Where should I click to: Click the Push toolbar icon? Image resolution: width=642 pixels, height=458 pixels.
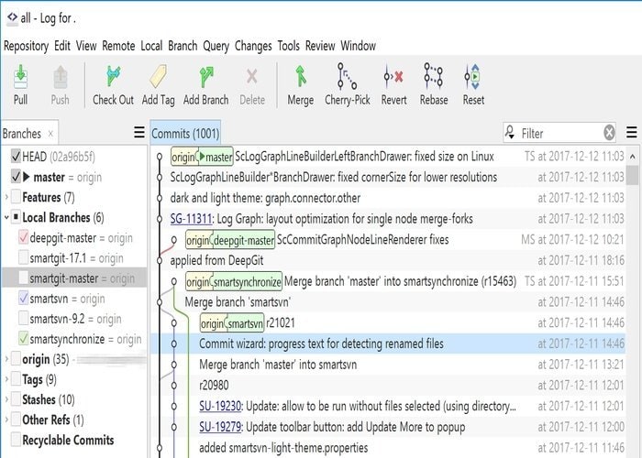coord(61,77)
